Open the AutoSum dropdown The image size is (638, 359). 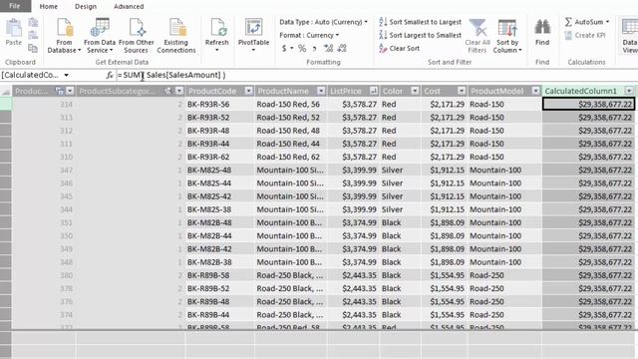tap(607, 22)
